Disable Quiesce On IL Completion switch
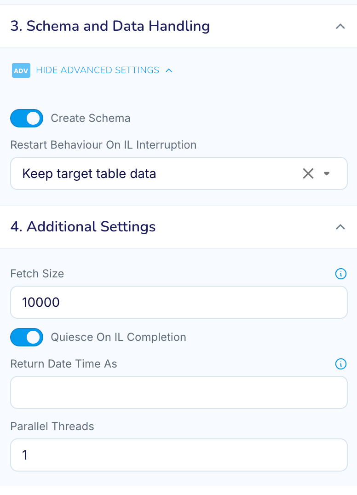This screenshot has height=495, width=357. point(27,337)
